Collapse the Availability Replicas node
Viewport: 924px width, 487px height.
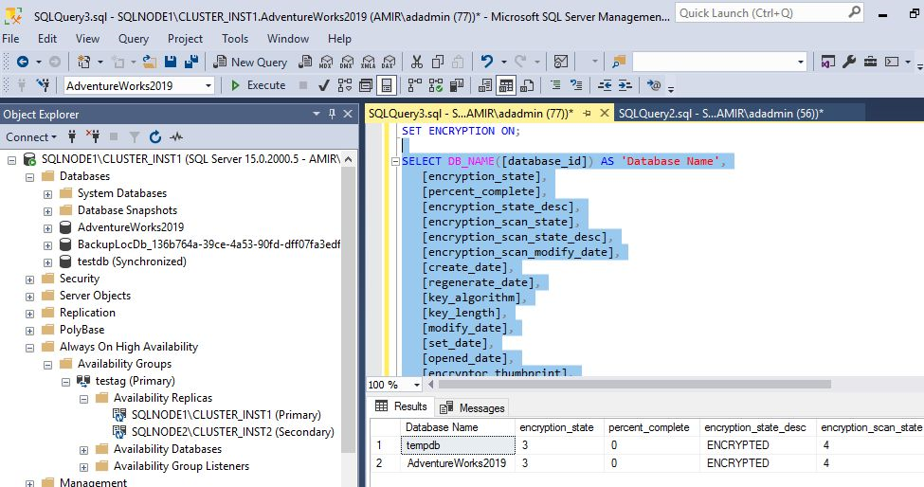[83, 398]
